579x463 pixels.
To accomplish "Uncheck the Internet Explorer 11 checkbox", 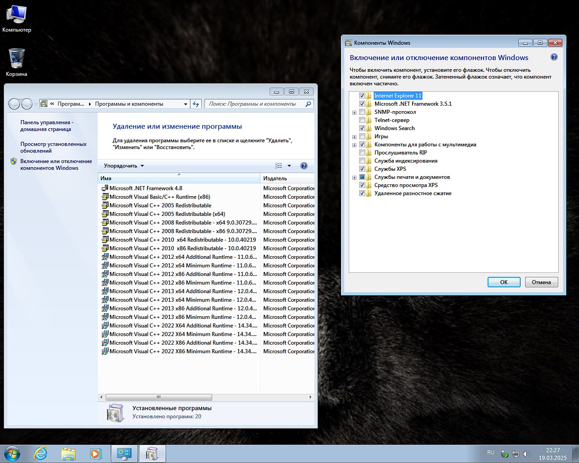I will coord(362,96).
